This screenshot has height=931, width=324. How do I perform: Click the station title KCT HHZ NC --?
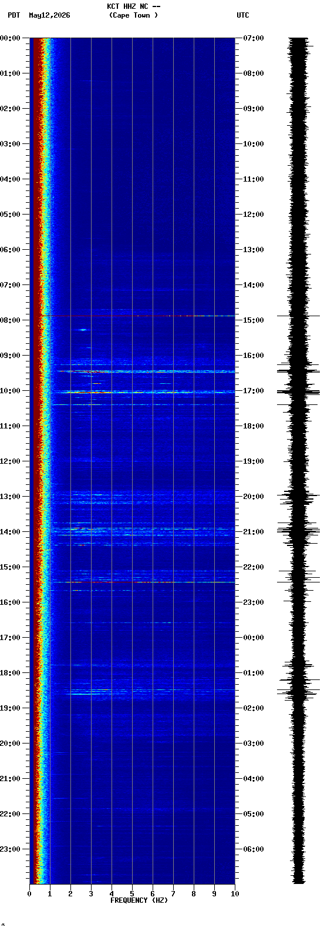(134, 6)
